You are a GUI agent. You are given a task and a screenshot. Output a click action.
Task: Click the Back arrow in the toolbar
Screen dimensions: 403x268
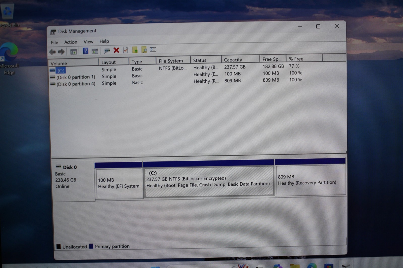click(x=52, y=52)
